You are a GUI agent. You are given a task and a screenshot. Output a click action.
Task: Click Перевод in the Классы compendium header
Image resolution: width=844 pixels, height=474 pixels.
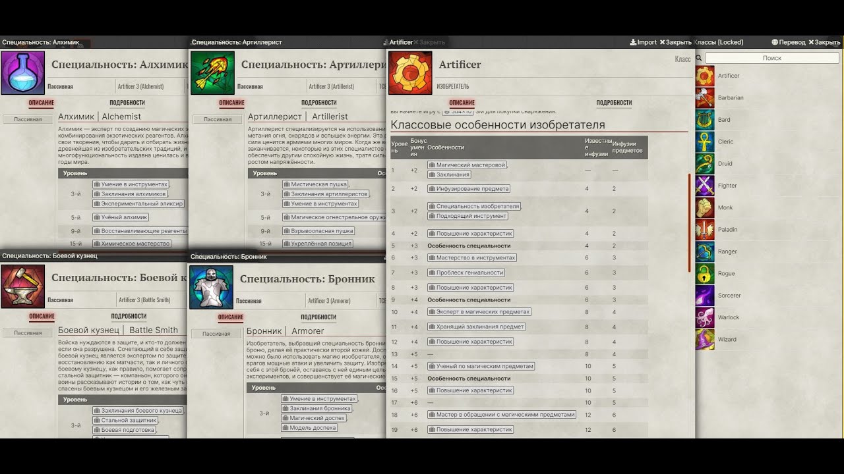pos(789,42)
